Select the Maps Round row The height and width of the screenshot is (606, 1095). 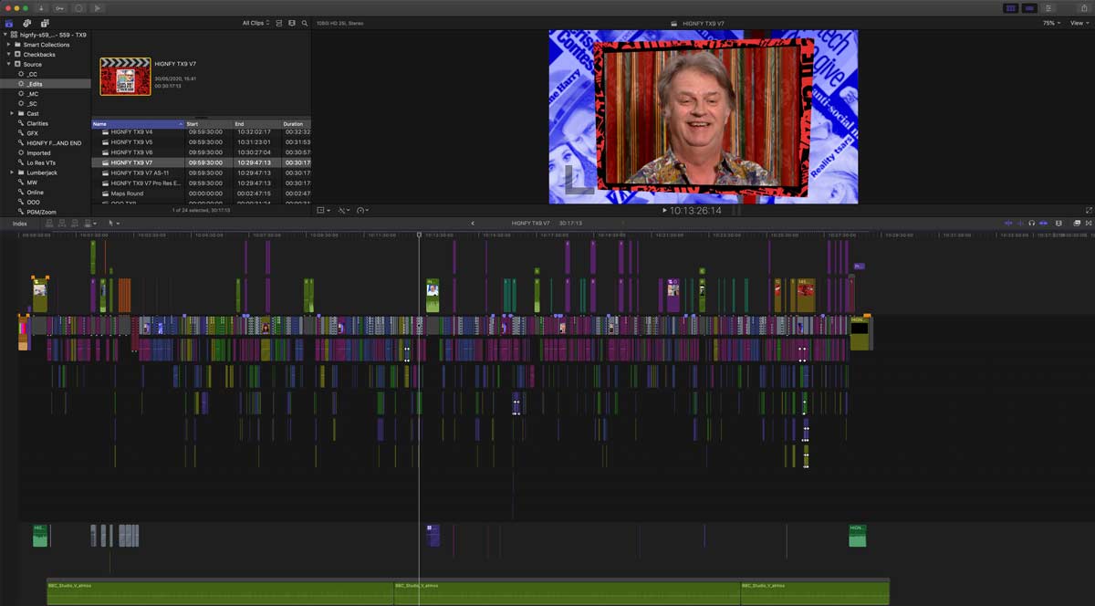202,193
